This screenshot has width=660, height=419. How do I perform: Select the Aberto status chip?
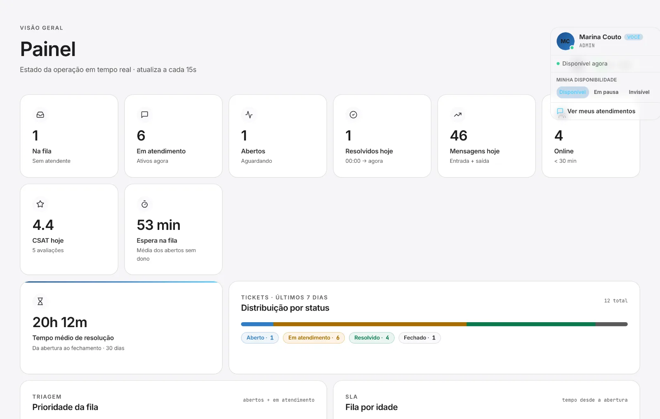[260, 338]
